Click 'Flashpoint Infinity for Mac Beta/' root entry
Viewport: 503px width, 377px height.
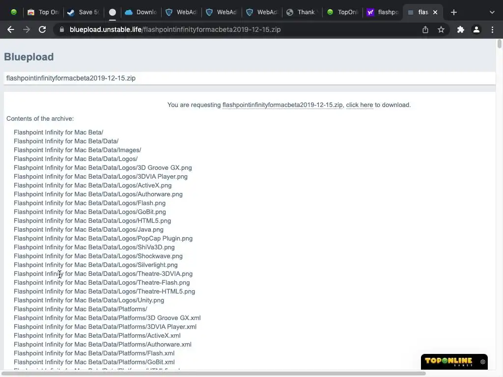point(58,133)
